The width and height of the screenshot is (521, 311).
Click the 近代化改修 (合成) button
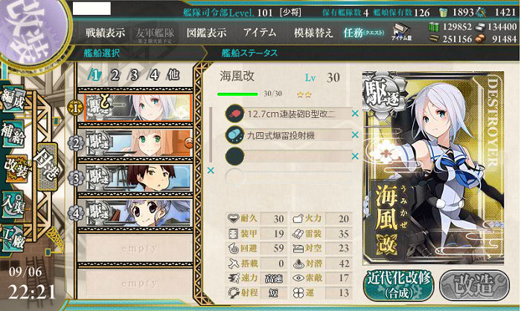click(399, 285)
